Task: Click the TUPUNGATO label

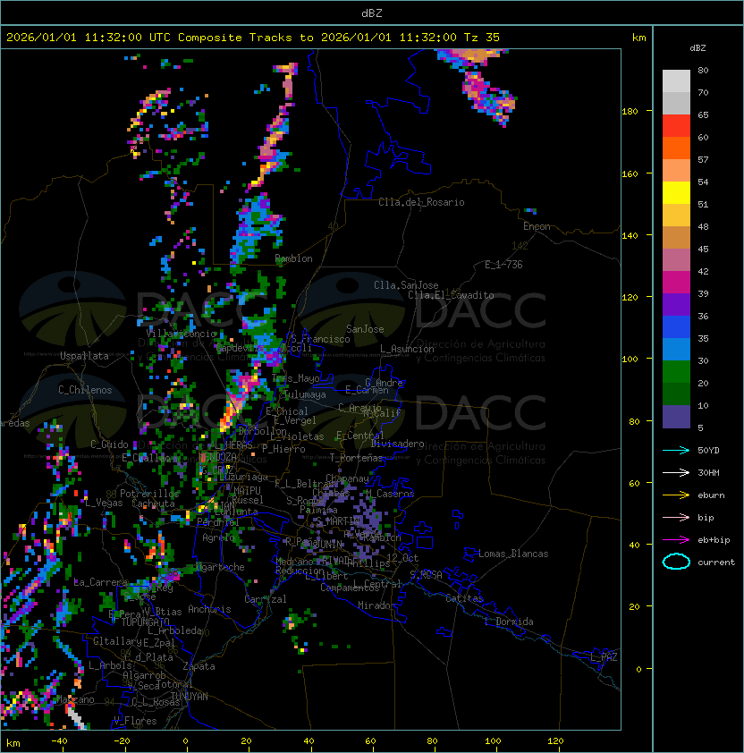Action: pyautogui.click(x=145, y=622)
